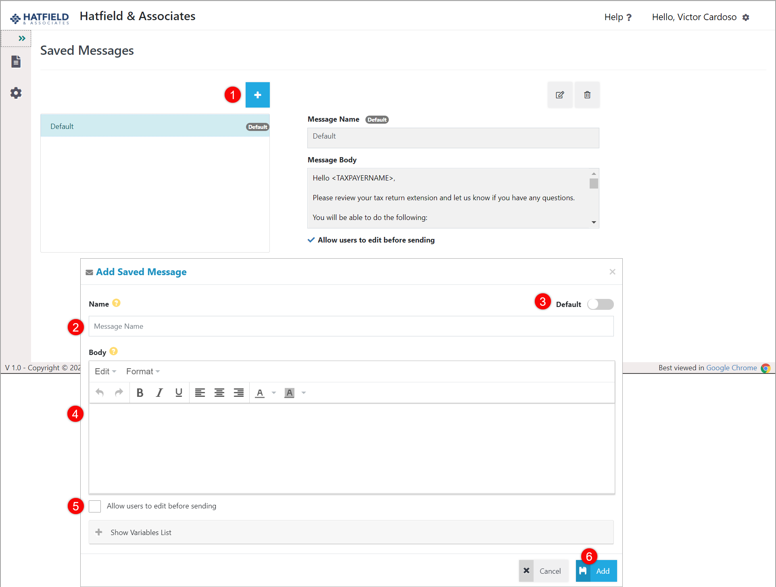The image size is (776, 587).
Task: Check Allow users to edit before sending
Action: tap(95, 506)
